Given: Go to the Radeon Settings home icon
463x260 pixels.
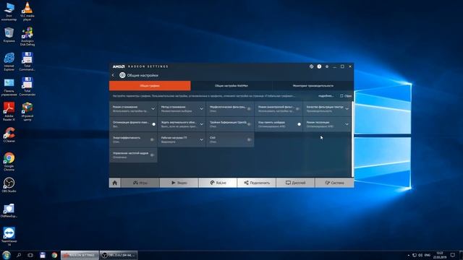Looking at the screenshot, I should (x=115, y=183).
